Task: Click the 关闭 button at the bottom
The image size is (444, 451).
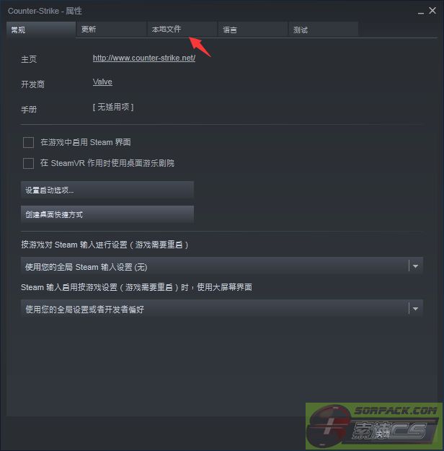Action: point(383,434)
